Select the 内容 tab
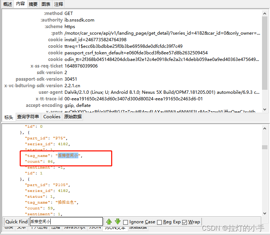 20,4
